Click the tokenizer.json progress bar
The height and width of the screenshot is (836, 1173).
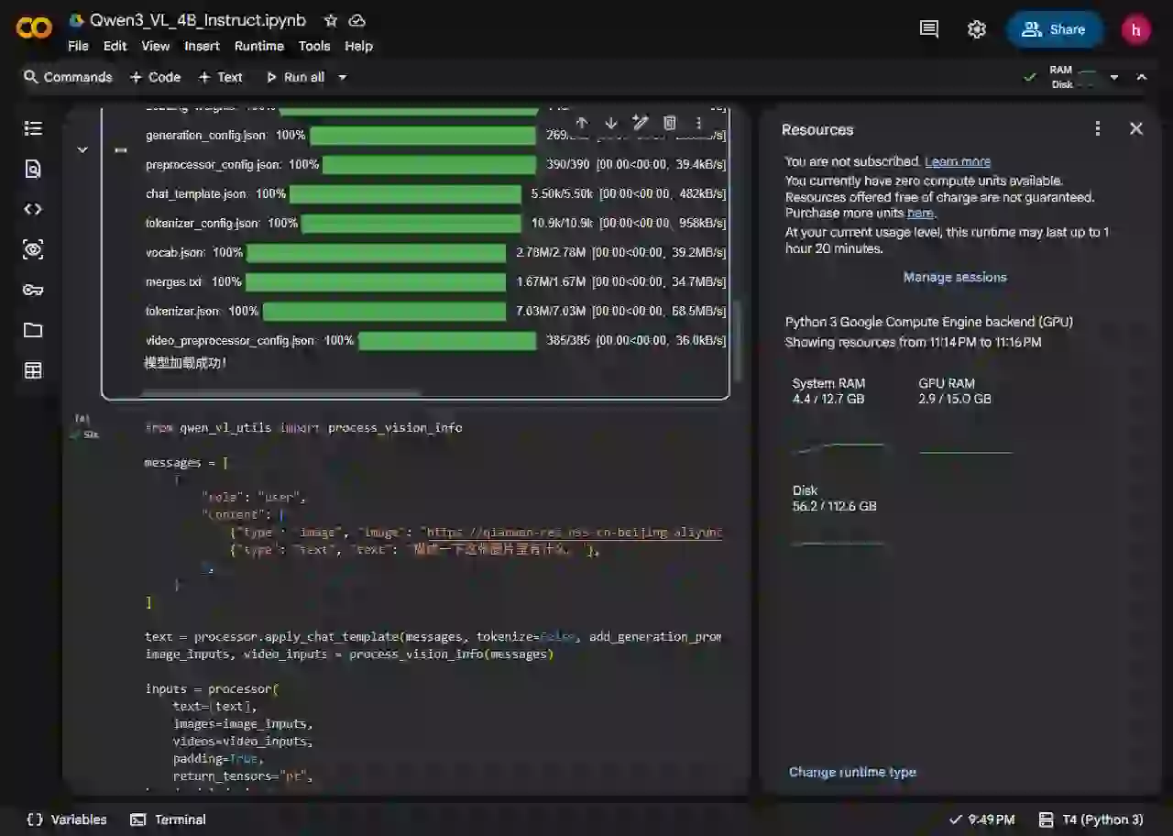point(384,311)
